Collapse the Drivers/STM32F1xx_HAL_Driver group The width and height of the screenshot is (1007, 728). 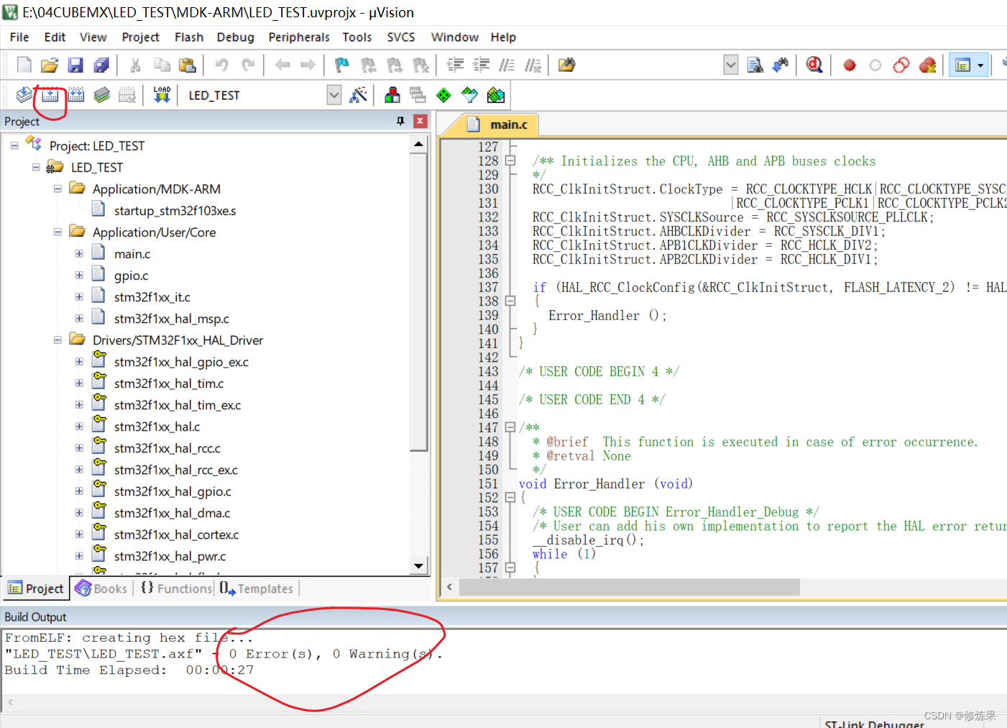(58, 340)
